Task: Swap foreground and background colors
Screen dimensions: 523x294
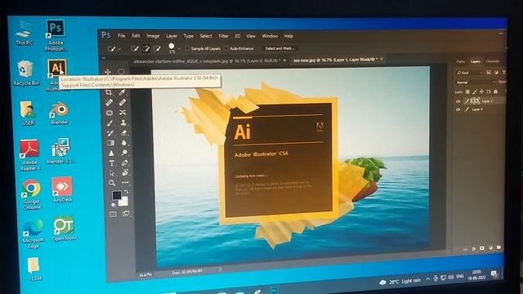Action: pos(126,192)
